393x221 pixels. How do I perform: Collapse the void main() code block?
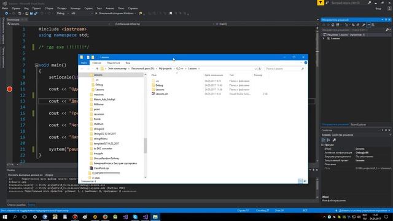click(36, 65)
